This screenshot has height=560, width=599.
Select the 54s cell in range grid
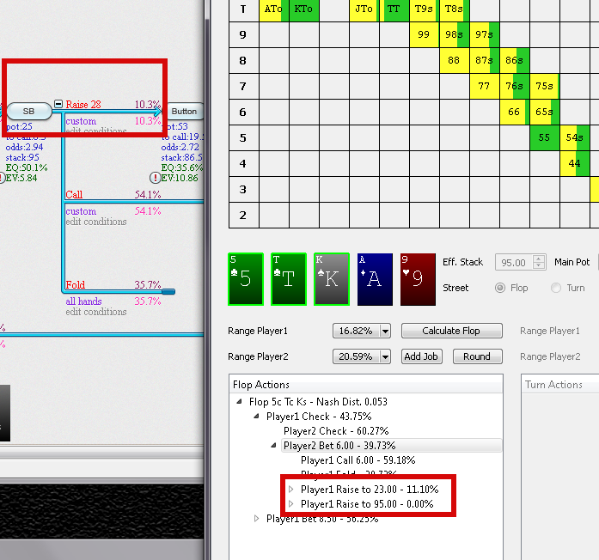click(x=575, y=137)
